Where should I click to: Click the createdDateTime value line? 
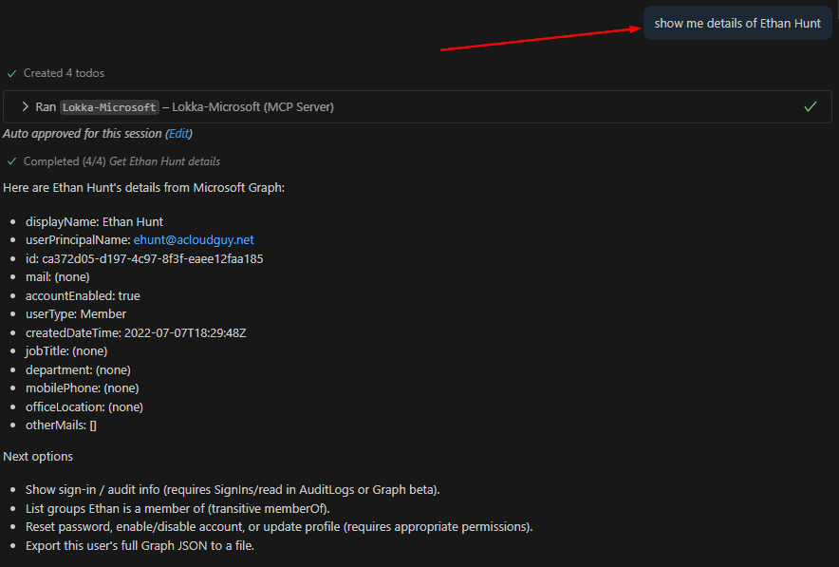click(136, 332)
